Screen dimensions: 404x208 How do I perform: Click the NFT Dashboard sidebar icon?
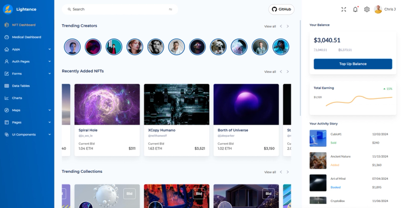(x=7, y=25)
